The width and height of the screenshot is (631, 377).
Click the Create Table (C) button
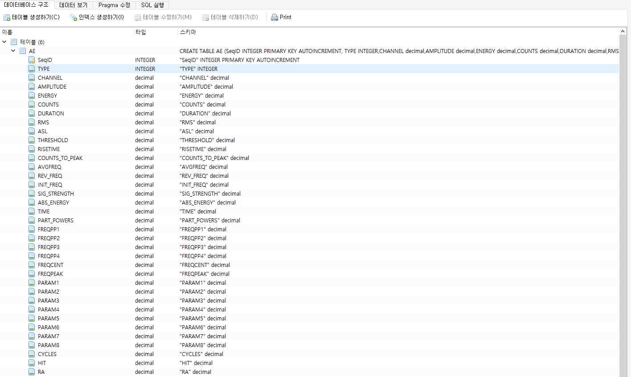[32, 17]
